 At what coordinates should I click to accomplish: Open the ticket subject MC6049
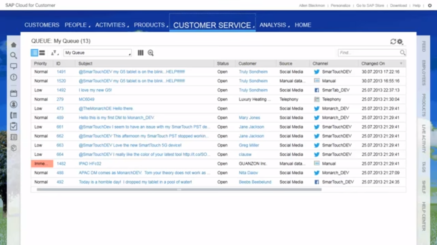pos(87,99)
